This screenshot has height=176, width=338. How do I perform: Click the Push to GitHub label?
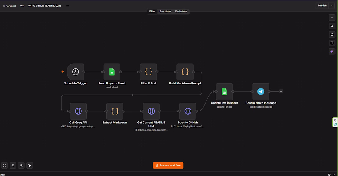click(188, 123)
